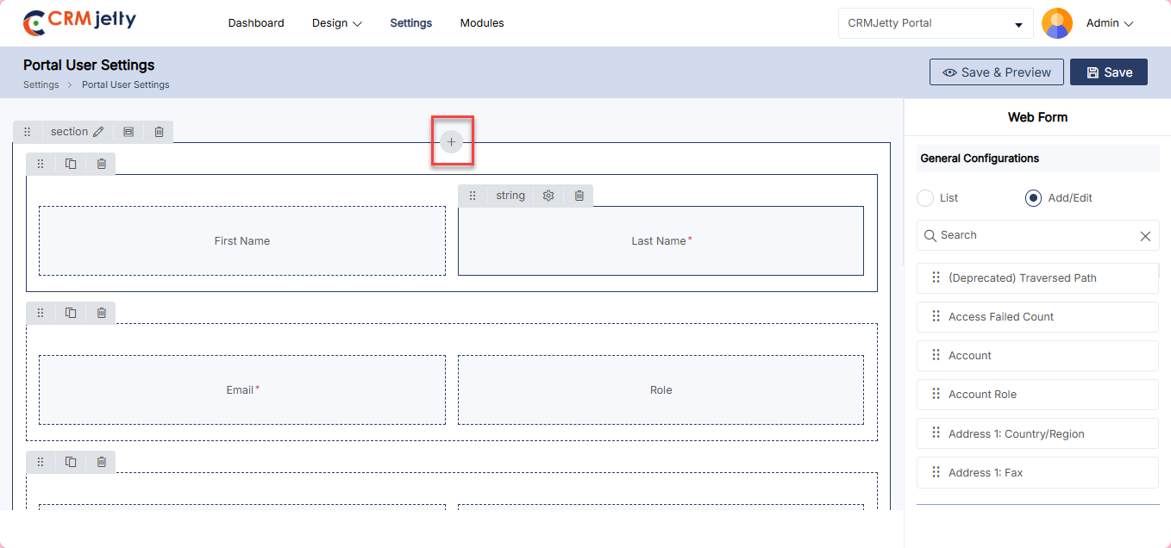Screen dimensions: 1171x548
Task: Open the Modules menu item
Action: click(x=482, y=23)
